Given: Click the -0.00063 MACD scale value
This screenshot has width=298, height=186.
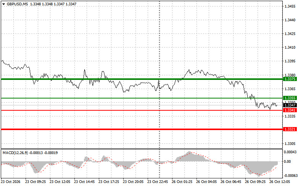Looking at the screenshot, I should pos(290,176).
